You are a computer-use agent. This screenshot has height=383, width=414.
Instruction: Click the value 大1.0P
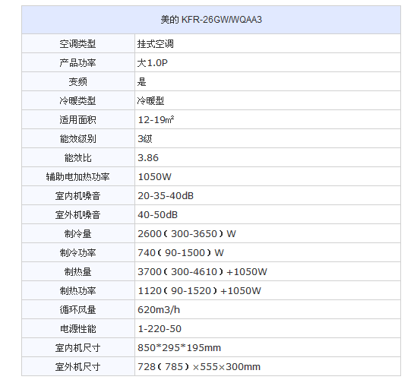click(153, 63)
